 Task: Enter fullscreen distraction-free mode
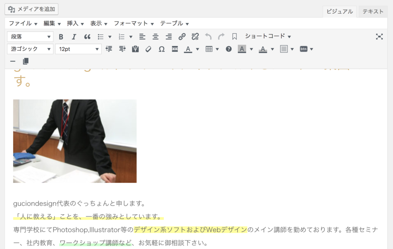(x=379, y=37)
